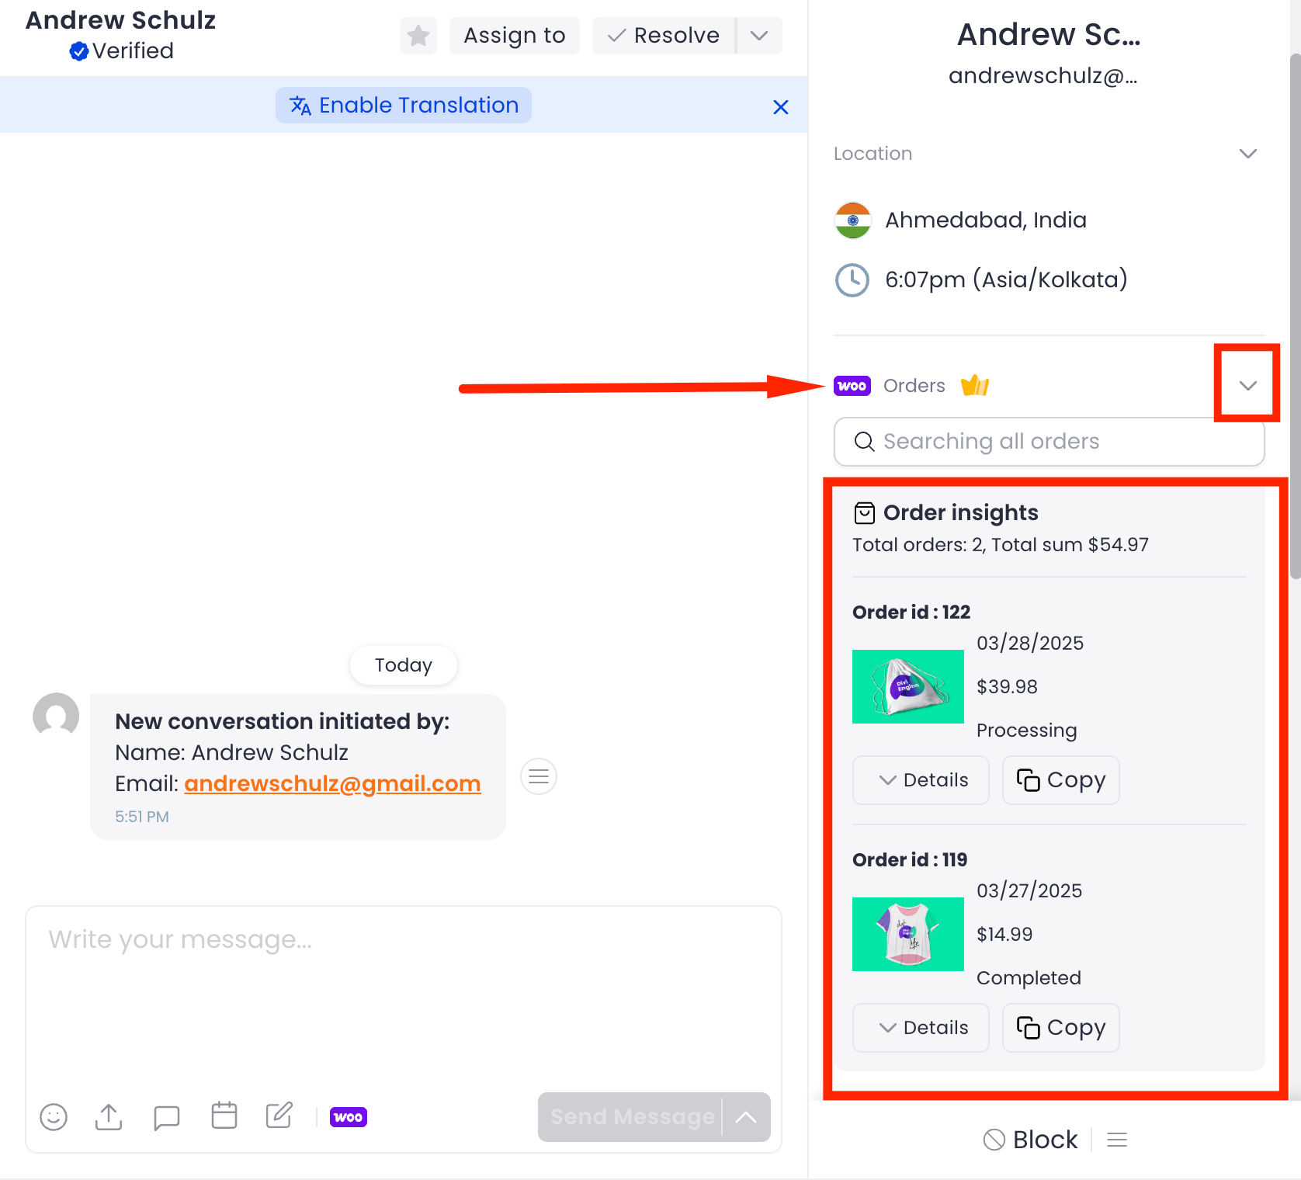Click the Woo icon in the composer

tap(349, 1117)
